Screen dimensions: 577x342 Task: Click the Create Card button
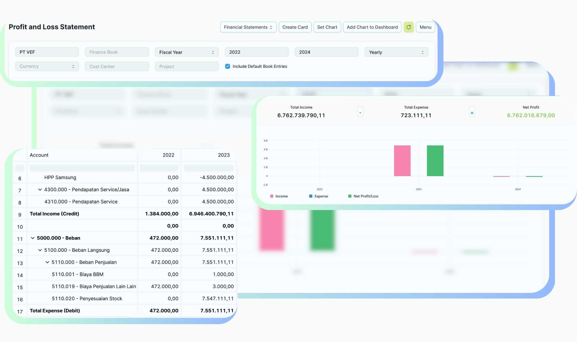click(x=295, y=27)
